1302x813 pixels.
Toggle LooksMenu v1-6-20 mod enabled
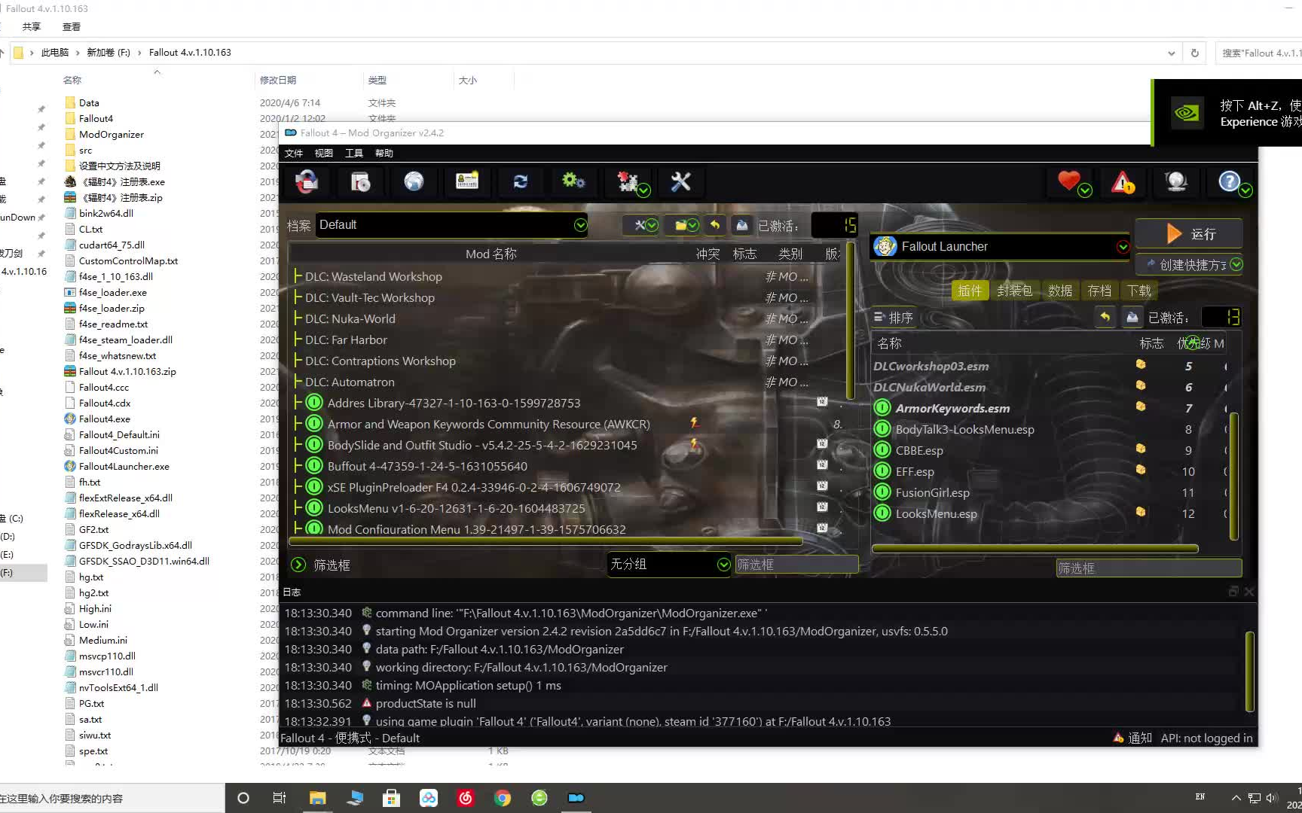[314, 508]
